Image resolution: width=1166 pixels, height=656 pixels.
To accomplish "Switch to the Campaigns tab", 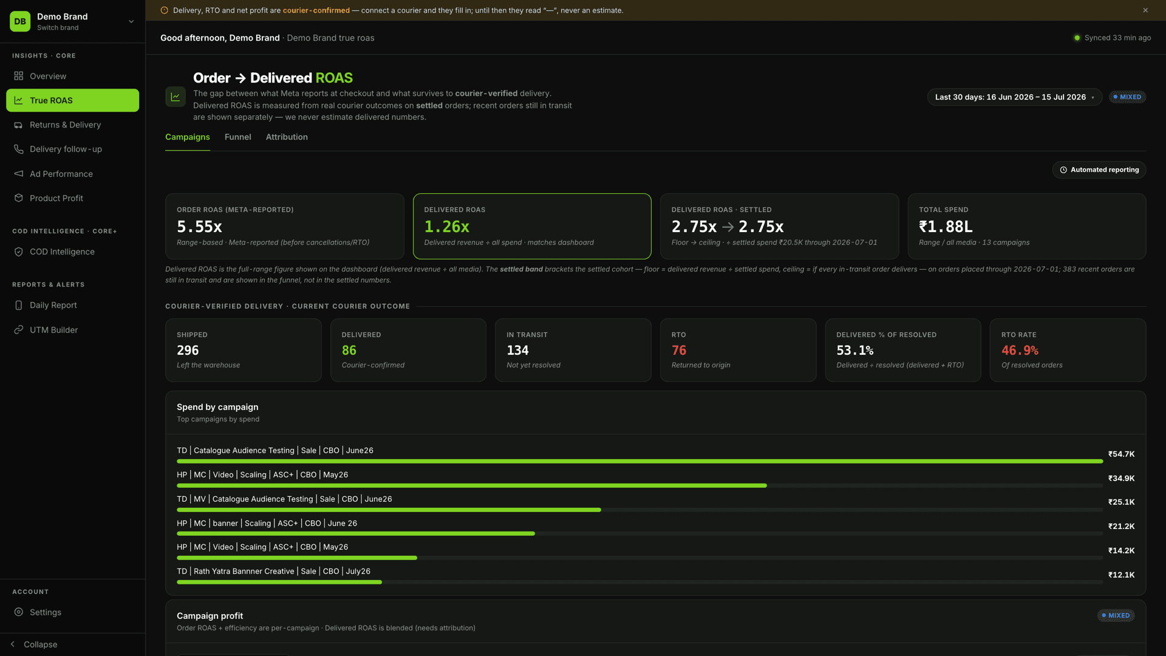I will point(188,137).
